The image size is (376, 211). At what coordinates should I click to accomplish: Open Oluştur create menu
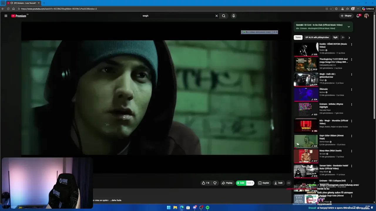pos(346,16)
